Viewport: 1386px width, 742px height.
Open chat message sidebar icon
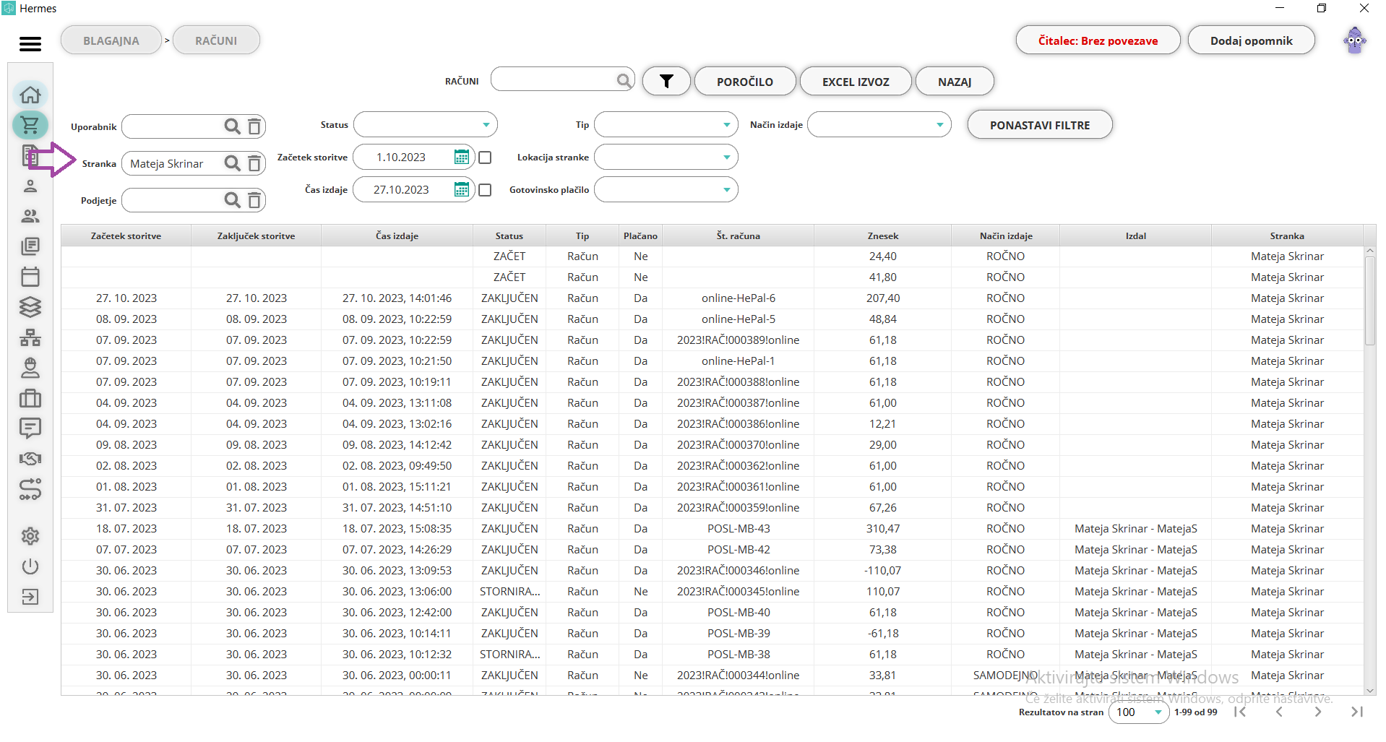[x=30, y=428]
